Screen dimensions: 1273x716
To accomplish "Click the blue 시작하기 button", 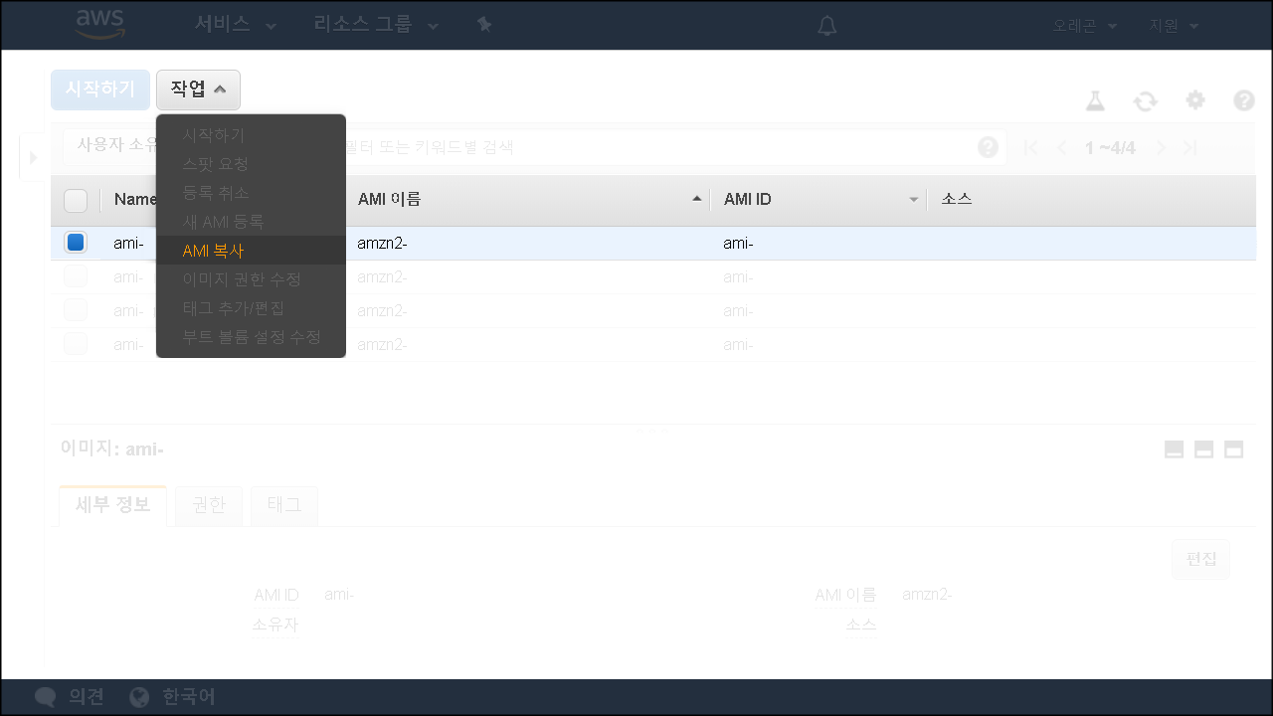I will tap(100, 89).
